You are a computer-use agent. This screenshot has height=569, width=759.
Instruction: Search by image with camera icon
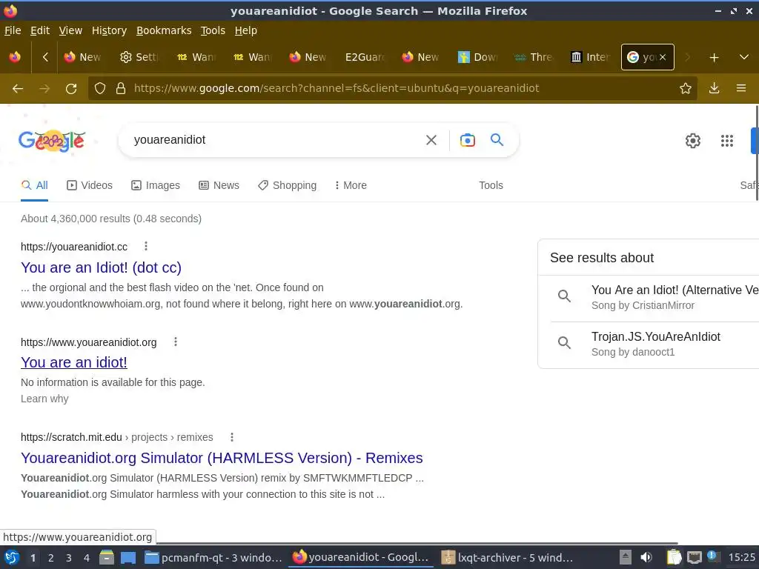pyautogui.click(x=468, y=140)
